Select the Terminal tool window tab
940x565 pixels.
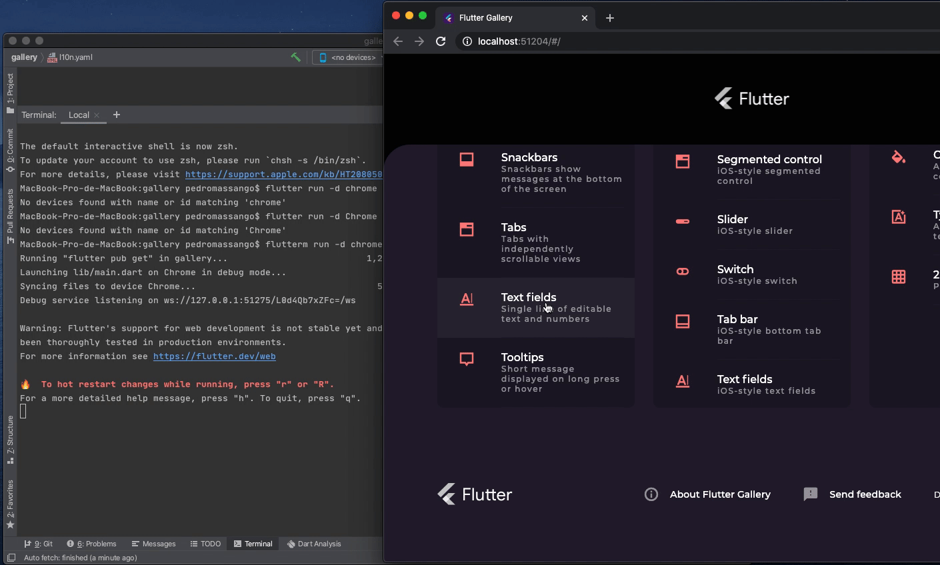pyautogui.click(x=253, y=544)
